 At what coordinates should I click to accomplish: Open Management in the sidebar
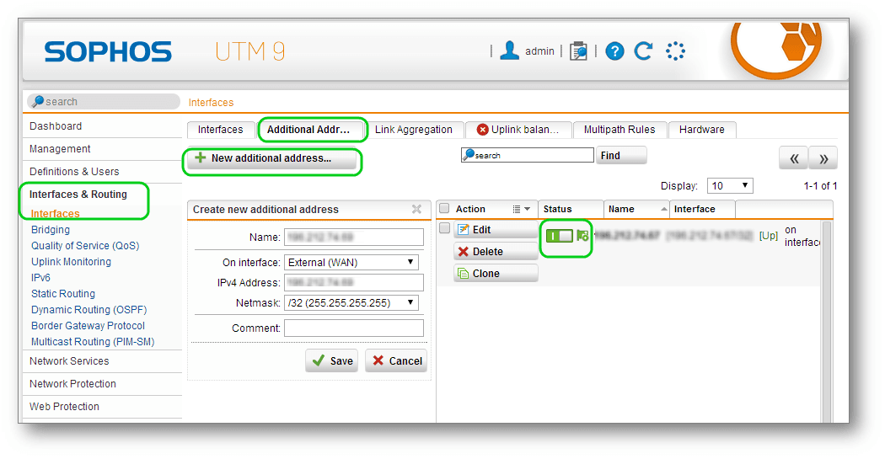click(x=60, y=149)
